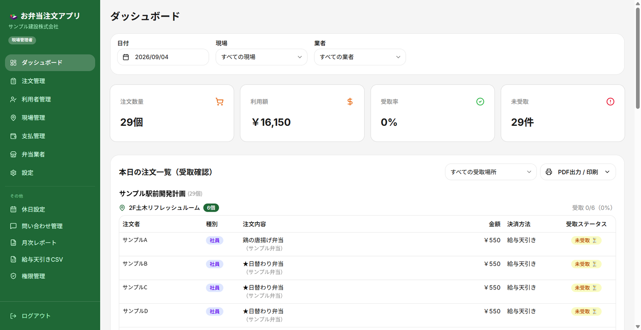Click the 社員 badge for サンプルC
This screenshot has height=330, width=641.
click(215, 288)
